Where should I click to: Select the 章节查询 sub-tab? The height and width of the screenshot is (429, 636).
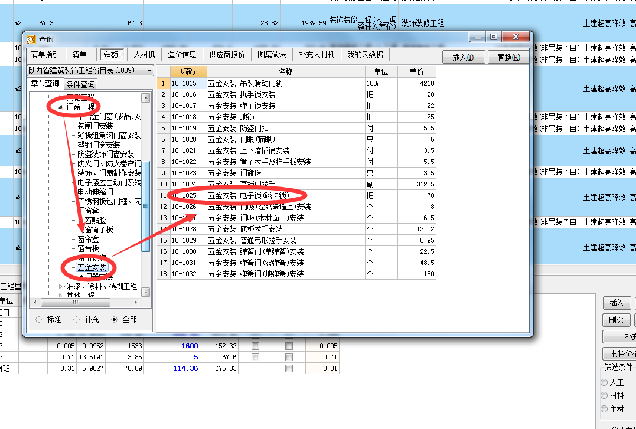pos(45,84)
